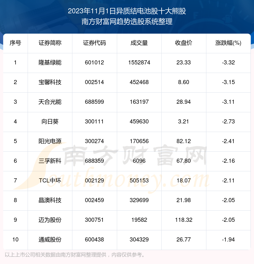This screenshot has height=264, width=254.
Task: Select the -3.32 change percentage cell
Action: [x=228, y=63]
